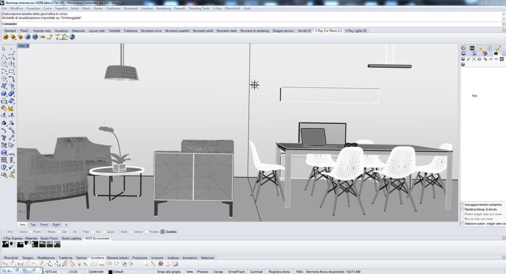Switch to Strumenti mesh toolbar tab

[226, 31]
